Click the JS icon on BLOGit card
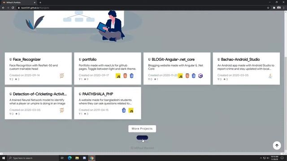 tap(180, 76)
